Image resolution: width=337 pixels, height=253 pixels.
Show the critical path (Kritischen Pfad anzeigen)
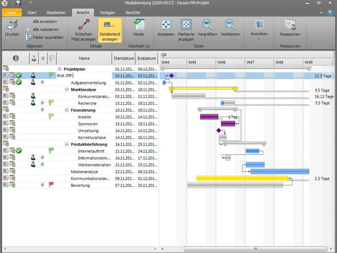tap(84, 30)
